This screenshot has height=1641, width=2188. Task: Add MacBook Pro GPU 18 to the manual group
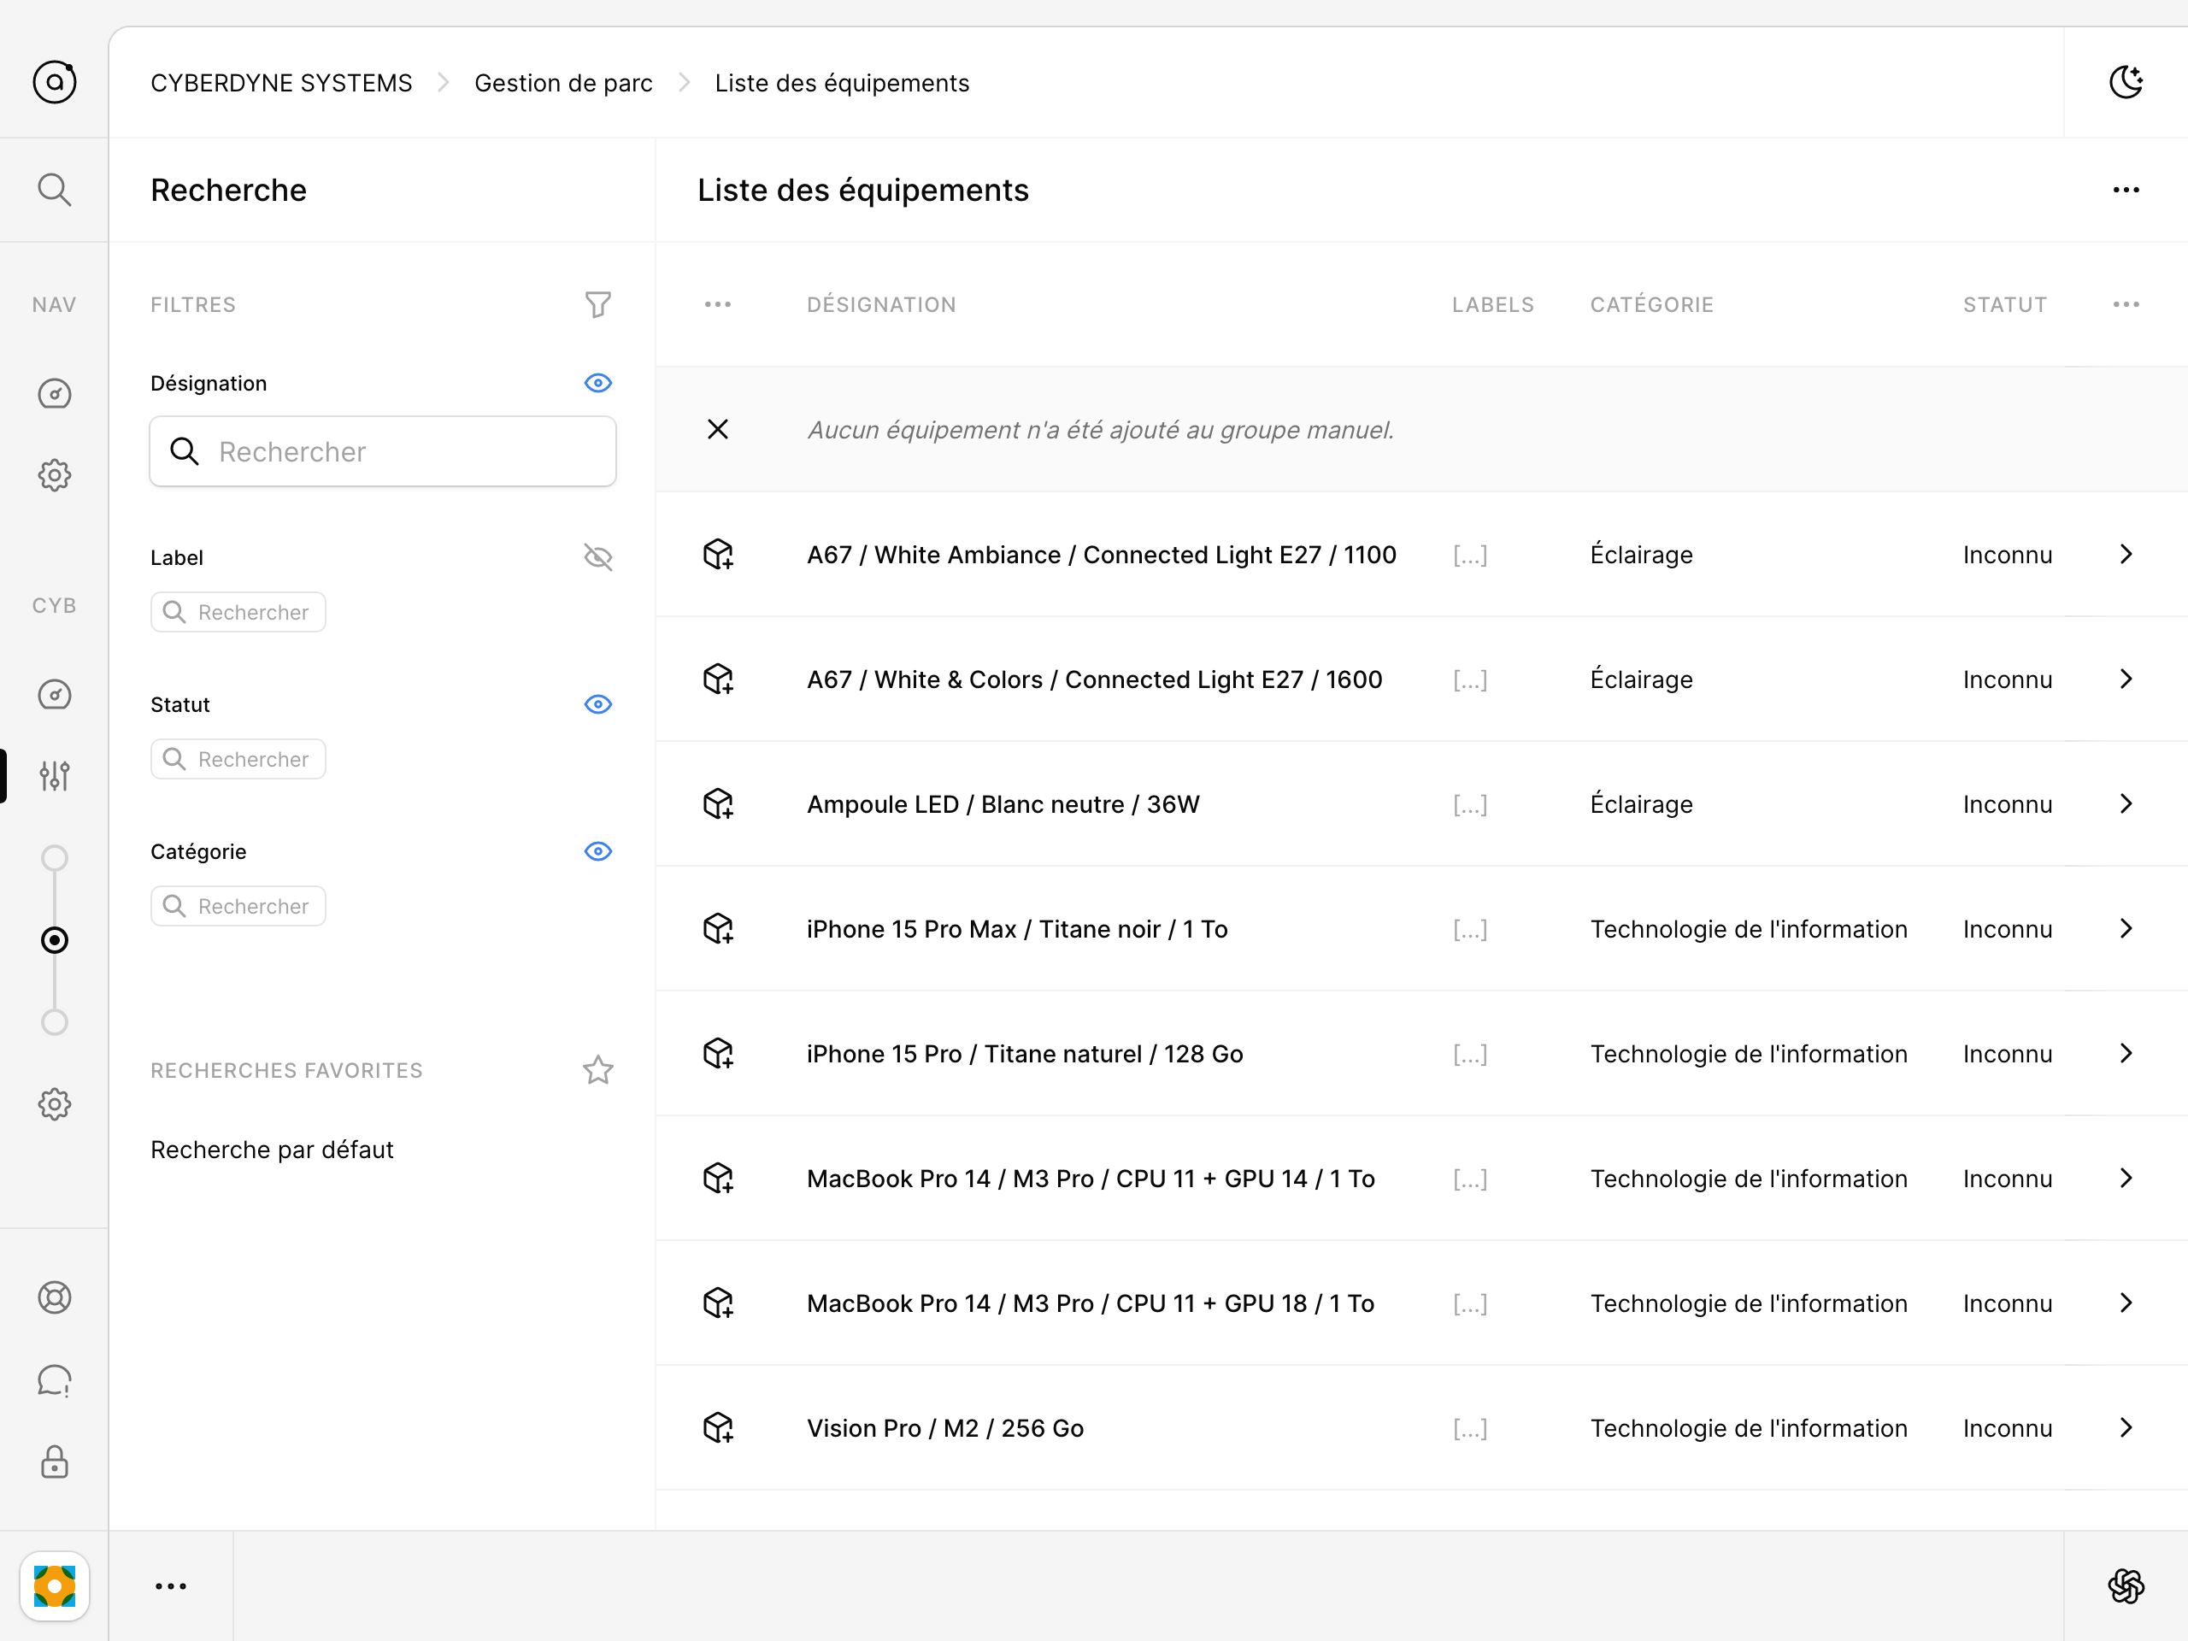[718, 1303]
